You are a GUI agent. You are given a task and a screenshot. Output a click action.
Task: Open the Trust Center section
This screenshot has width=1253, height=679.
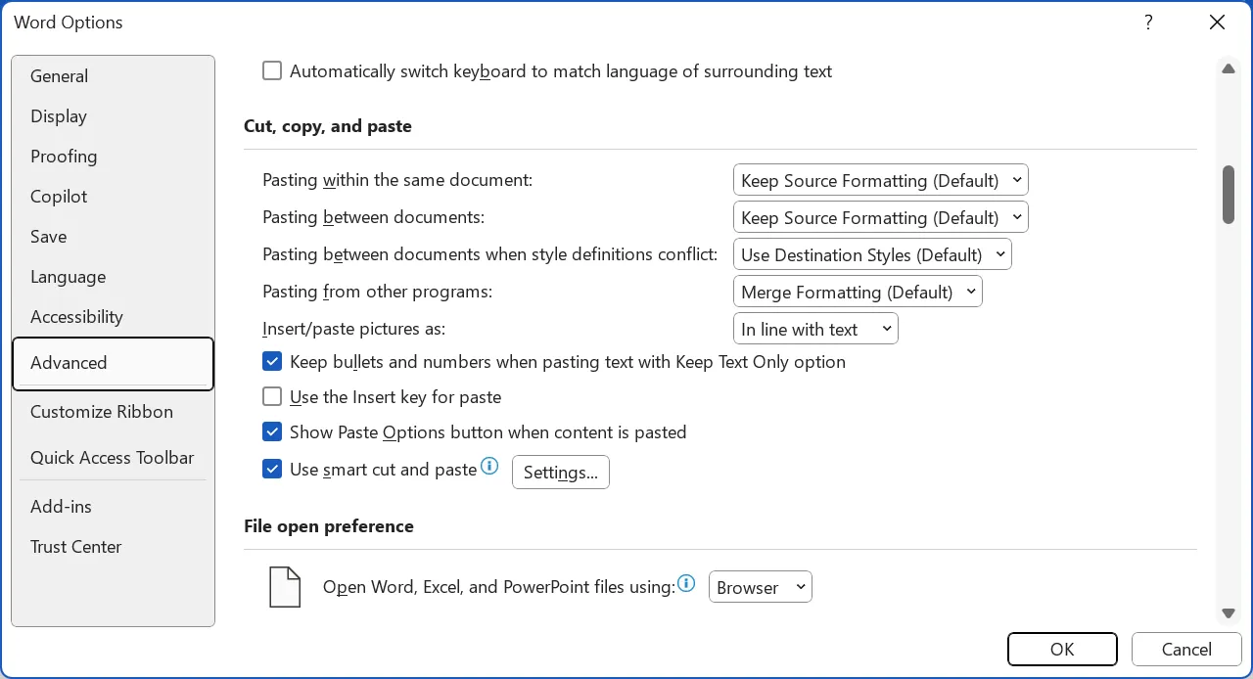click(75, 547)
